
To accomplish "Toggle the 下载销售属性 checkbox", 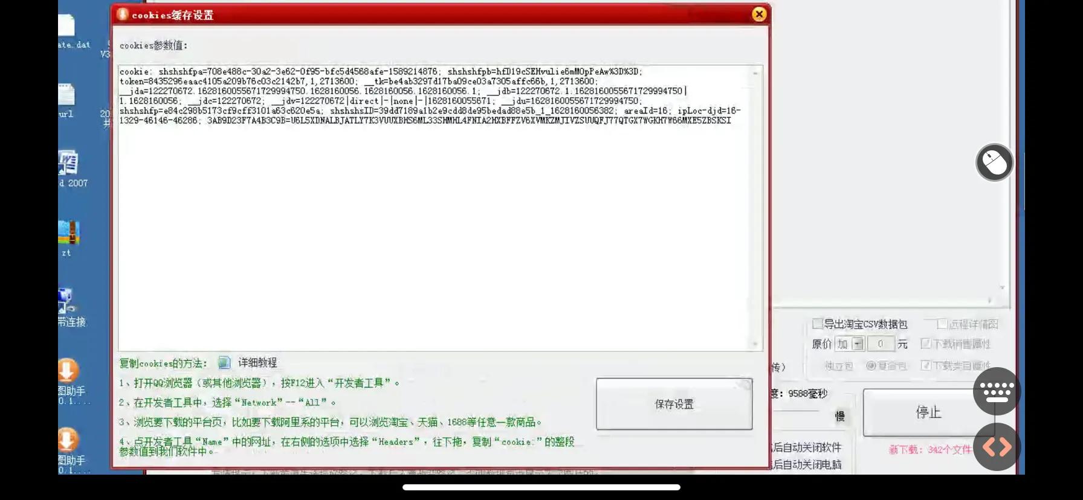I will click(925, 344).
